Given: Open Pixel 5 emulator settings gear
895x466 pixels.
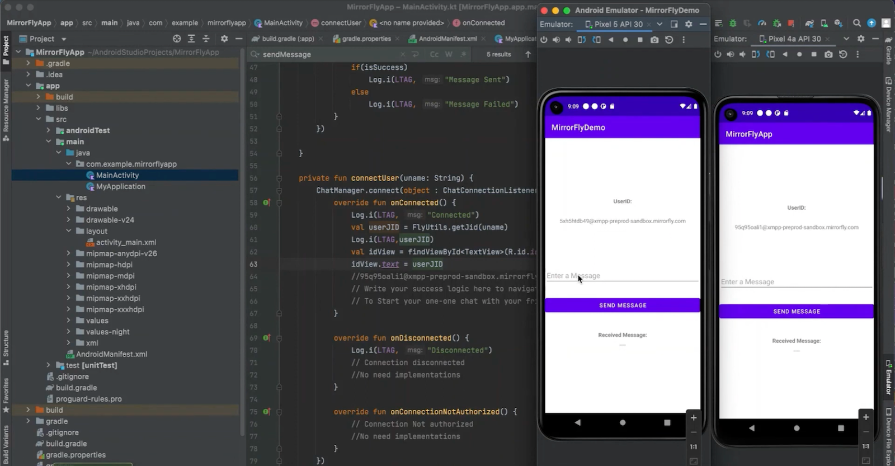Looking at the screenshot, I should [x=689, y=24].
